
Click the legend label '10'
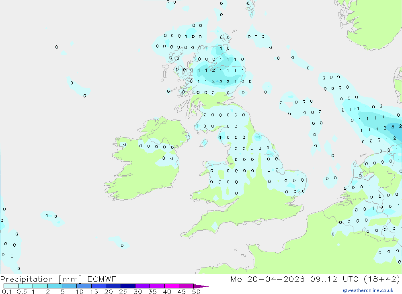tap(80, 292)
